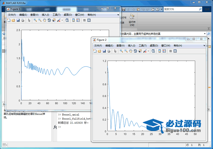This screenshot has height=149, width=213.
Task: Open 文件(F) menu in Figure 2
Action: pyautogui.click(x=98, y=46)
